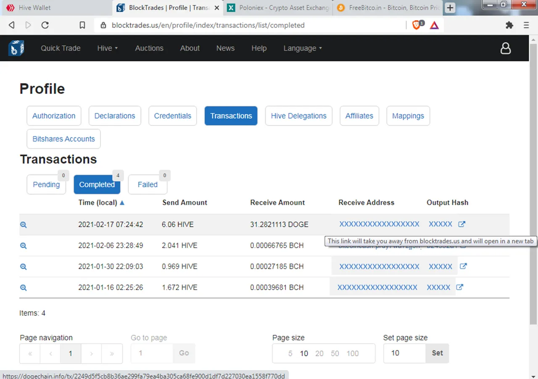Click the BlockTrades cube logo
The height and width of the screenshot is (379, 538).
pyautogui.click(x=16, y=48)
